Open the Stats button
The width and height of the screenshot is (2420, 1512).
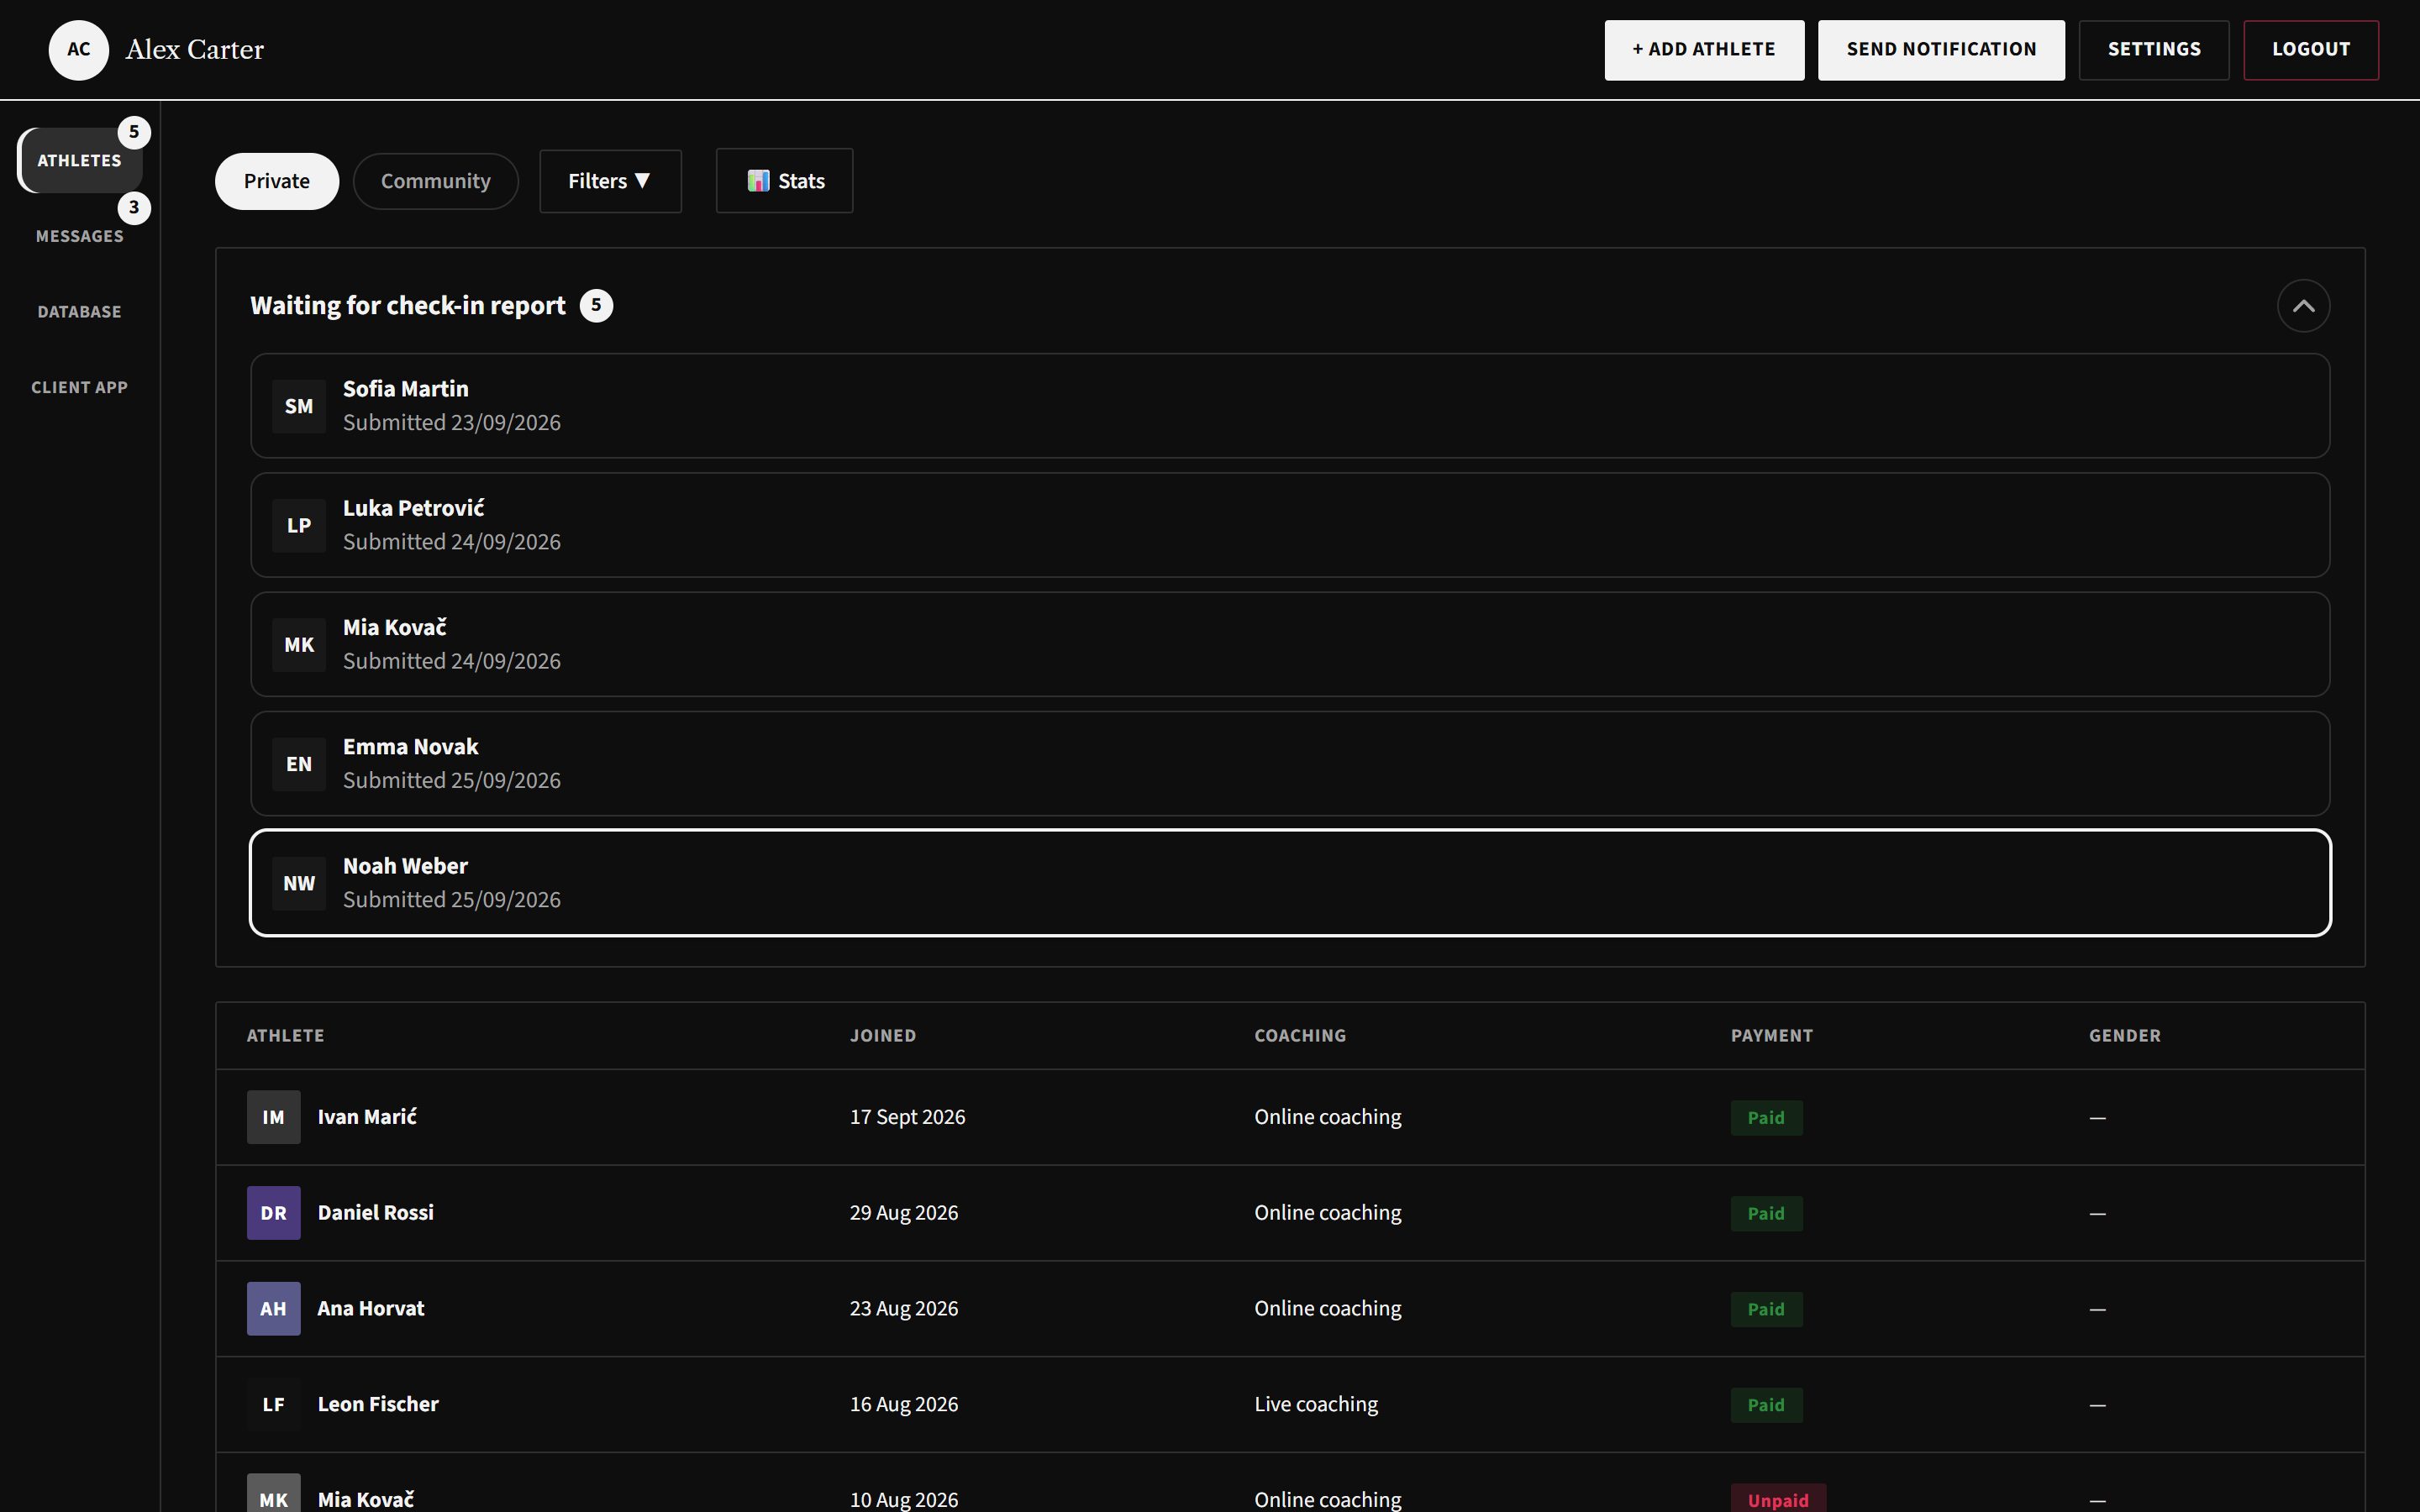point(785,181)
